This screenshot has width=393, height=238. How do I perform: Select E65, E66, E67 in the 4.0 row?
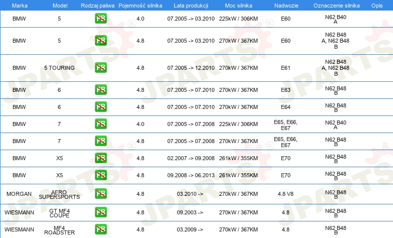[x=285, y=125]
